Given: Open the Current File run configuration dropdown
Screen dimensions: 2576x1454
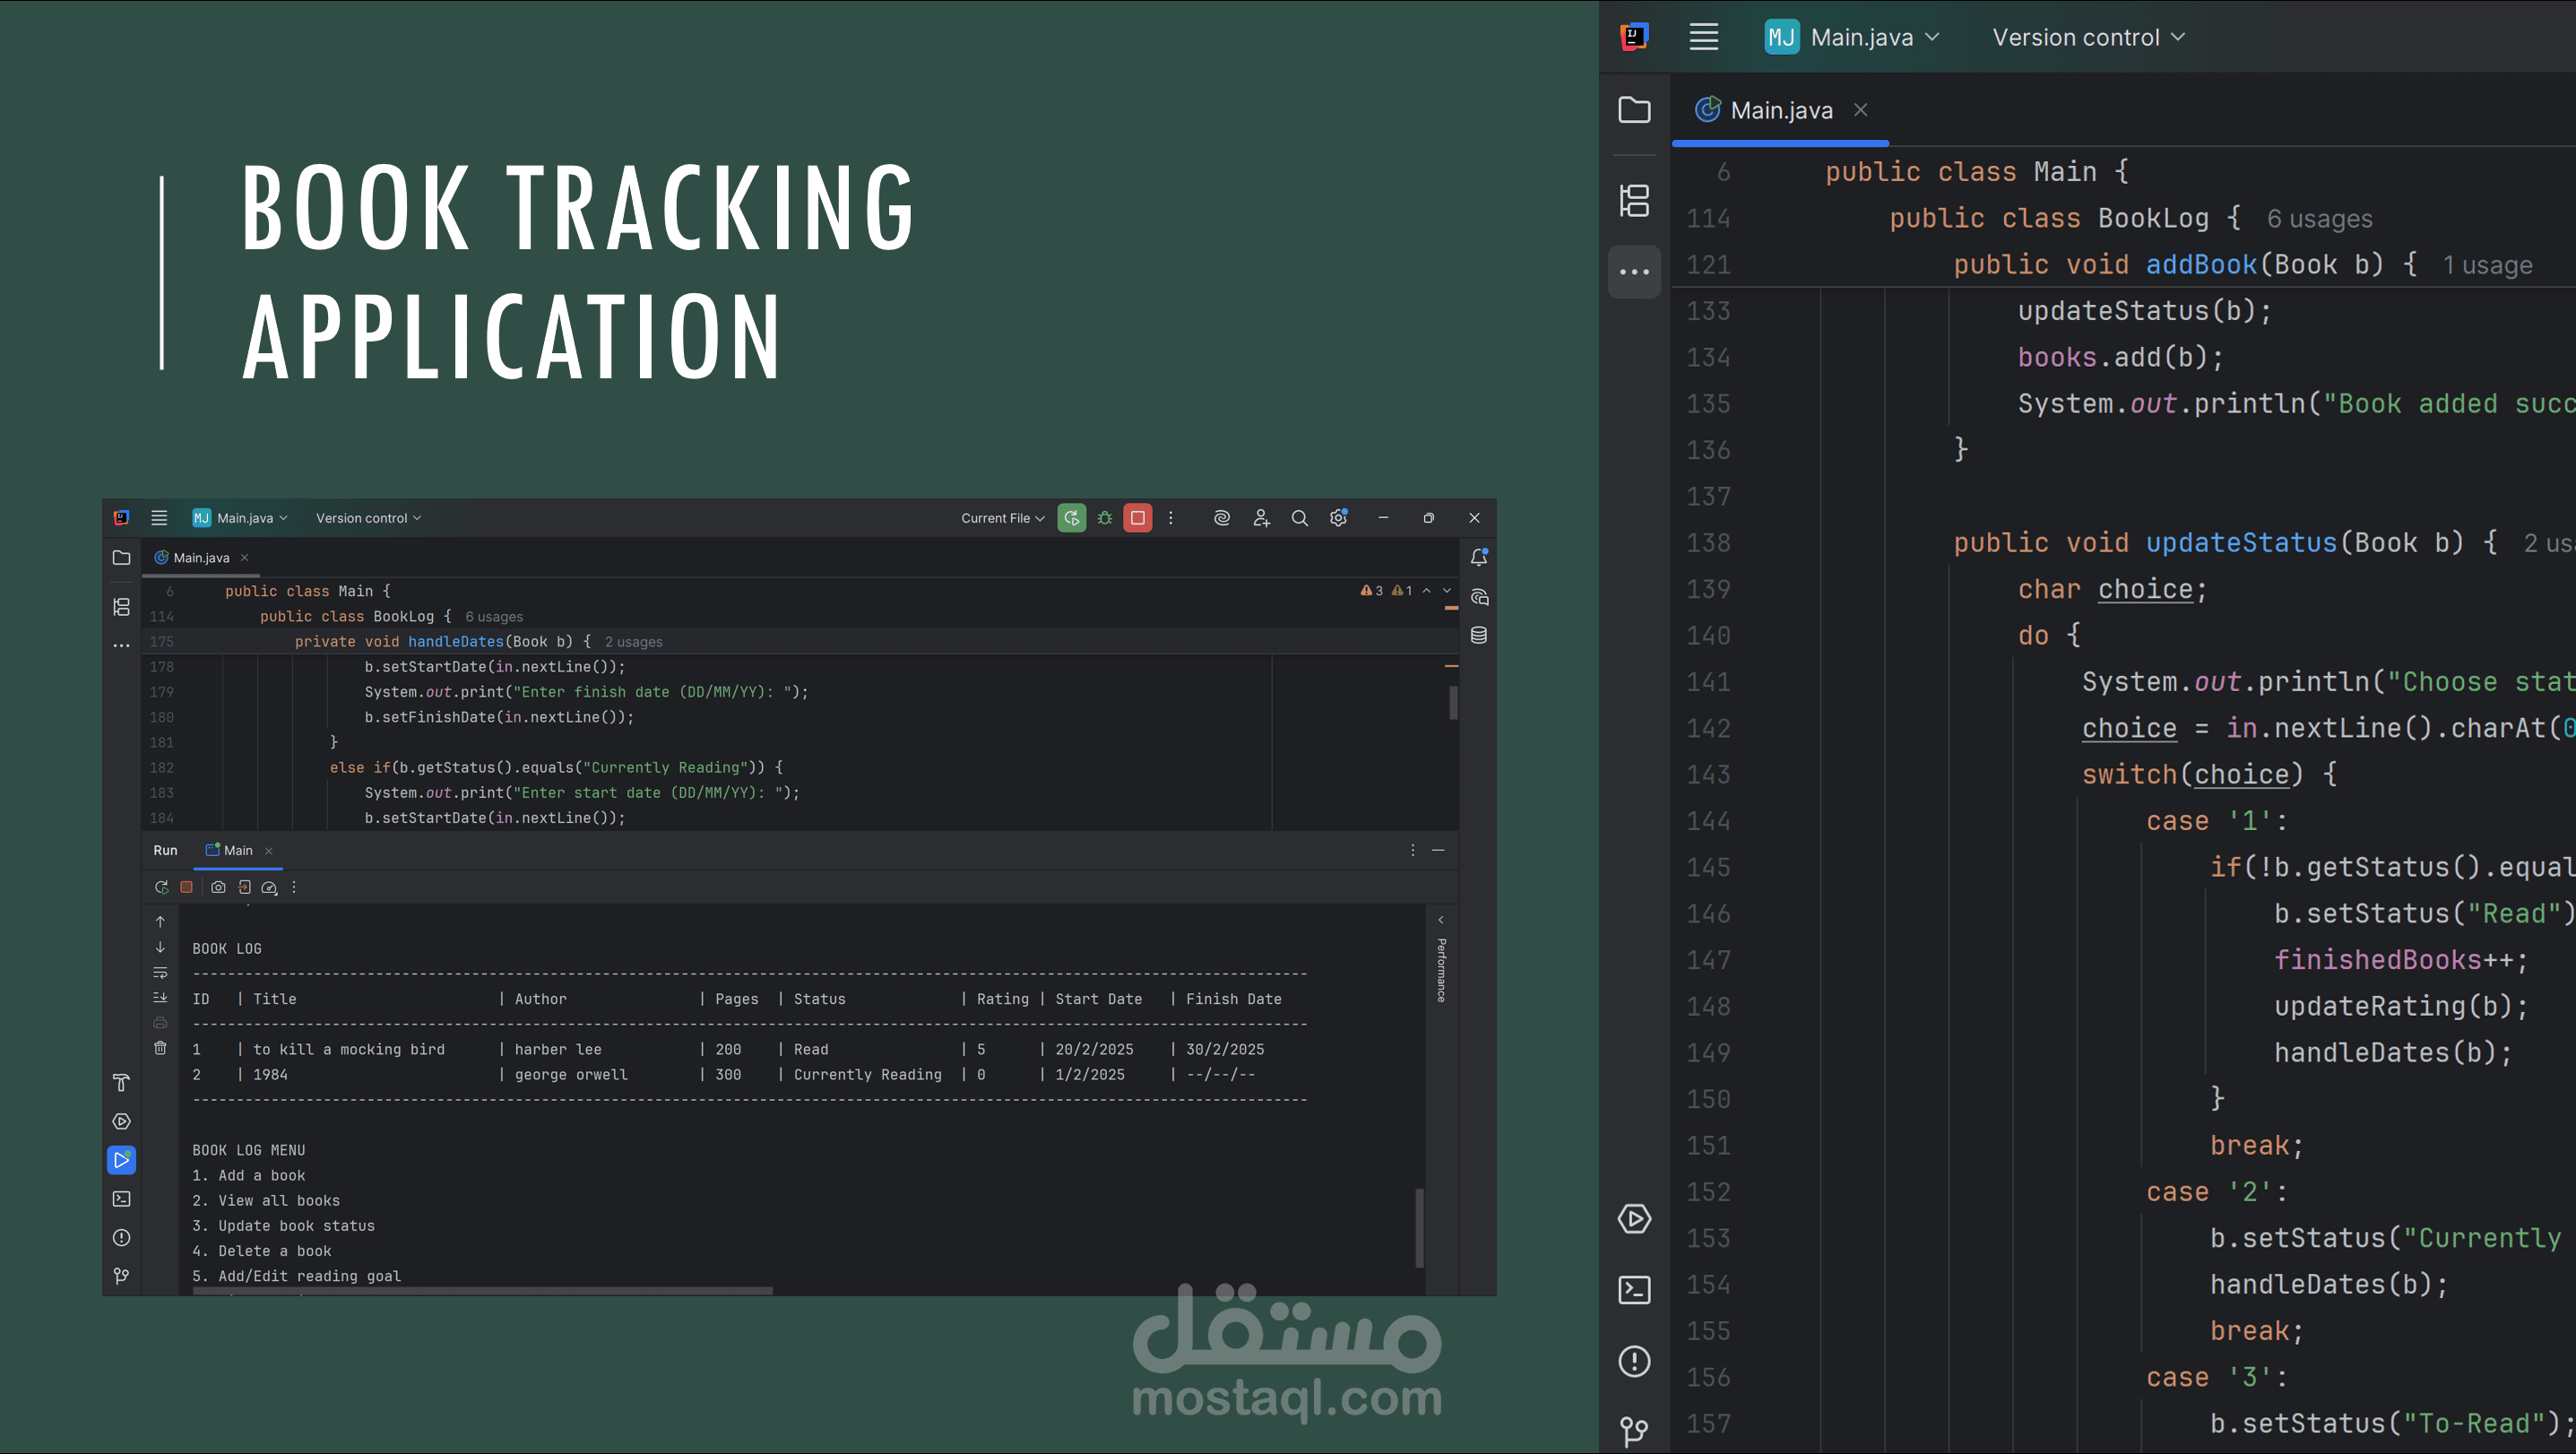Looking at the screenshot, I should [1002, 518].
